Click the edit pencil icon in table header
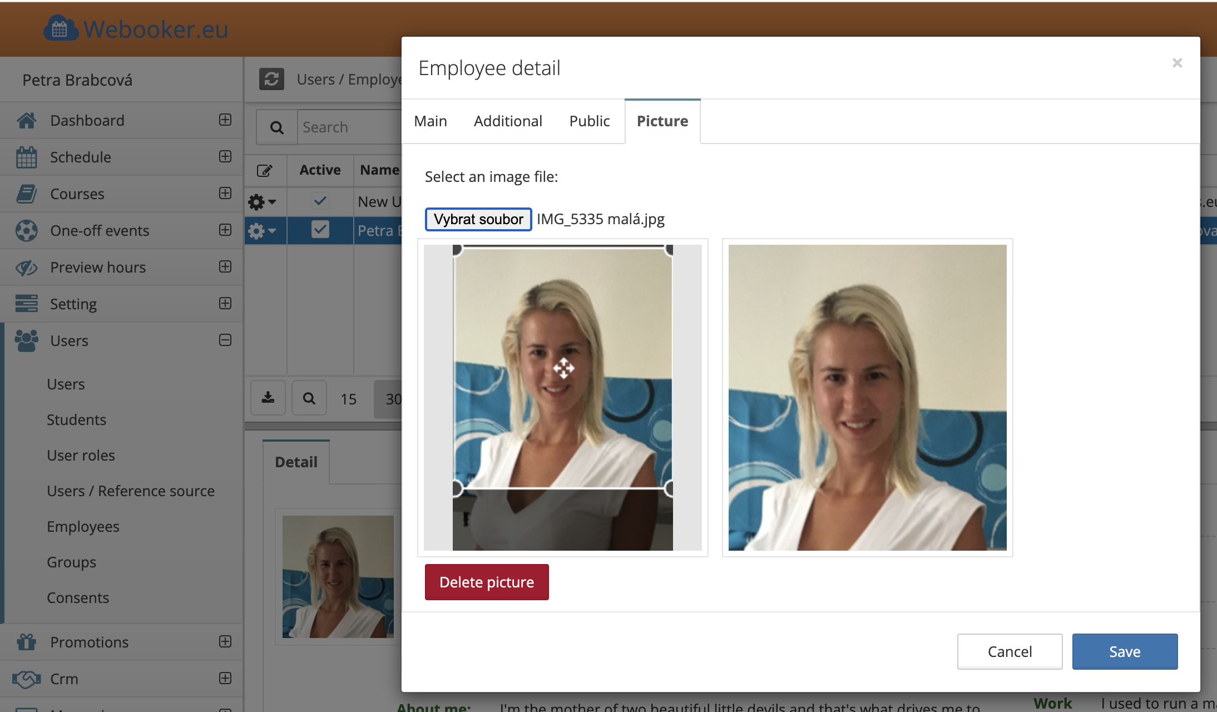The height and width of the screenshot is (712, 1217). pos(265,170)
